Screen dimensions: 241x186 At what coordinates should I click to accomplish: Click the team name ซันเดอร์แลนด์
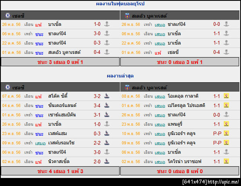click(x=62, y=105)
